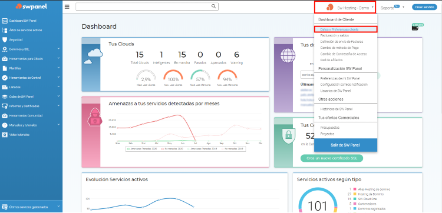Click the Warning count 6
The image size is (442, 213).
[236, 54]
